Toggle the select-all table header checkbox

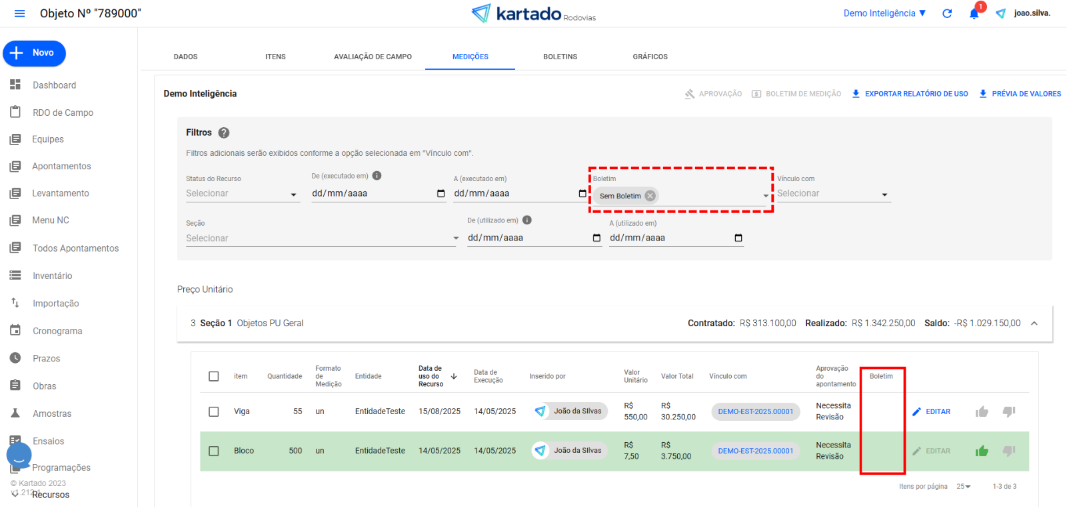click(x=214, y=376)
